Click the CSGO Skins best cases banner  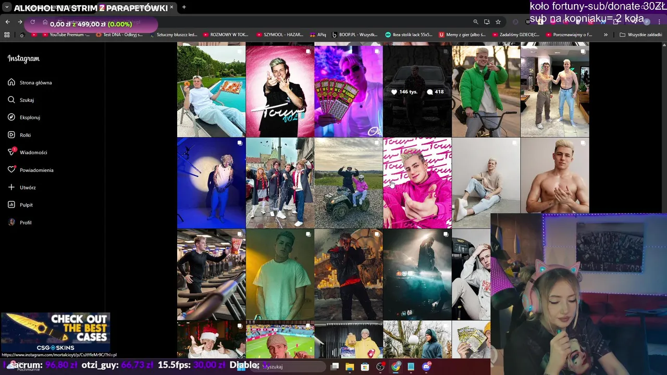click(56, 332)
